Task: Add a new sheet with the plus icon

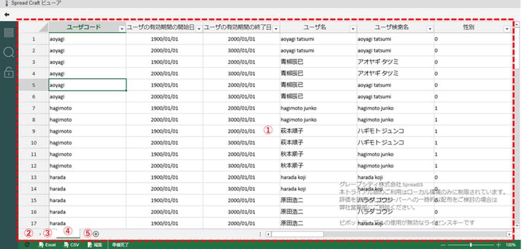Action: (x=96, y=234)
